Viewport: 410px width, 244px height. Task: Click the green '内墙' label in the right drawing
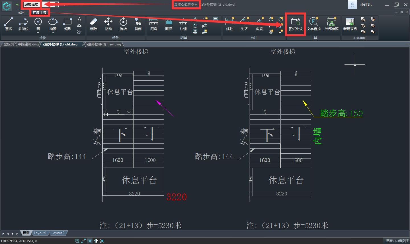(x=317, y=136)
